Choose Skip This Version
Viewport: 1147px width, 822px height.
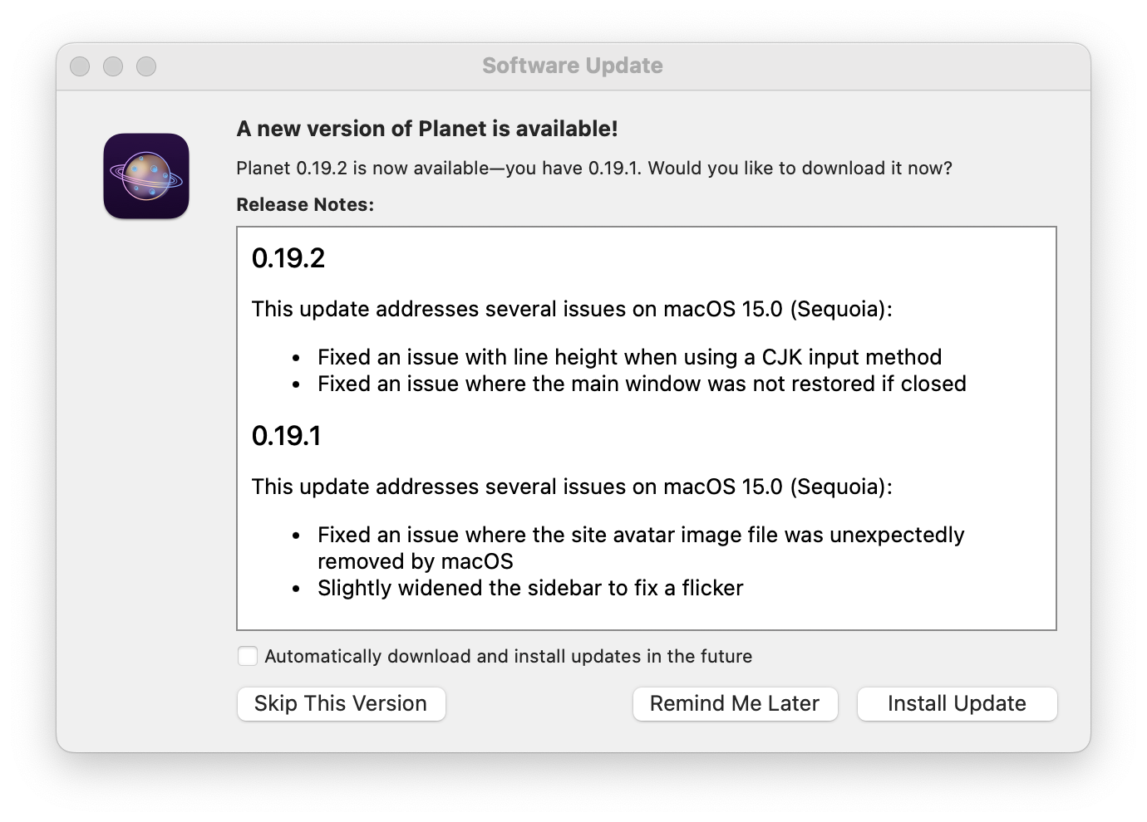341,703
